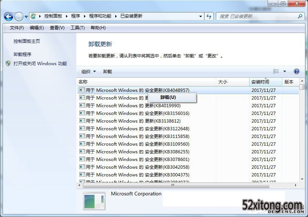The height and width of the screenshot is (217, 308).
Task: Click icon of KB3138612 update row
Action: pyautogui.click(x=82, y=121)
